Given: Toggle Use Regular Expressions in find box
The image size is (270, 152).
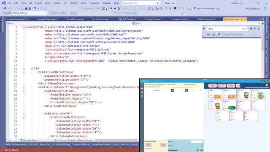Looking at the screenshot, I should 219,34.
